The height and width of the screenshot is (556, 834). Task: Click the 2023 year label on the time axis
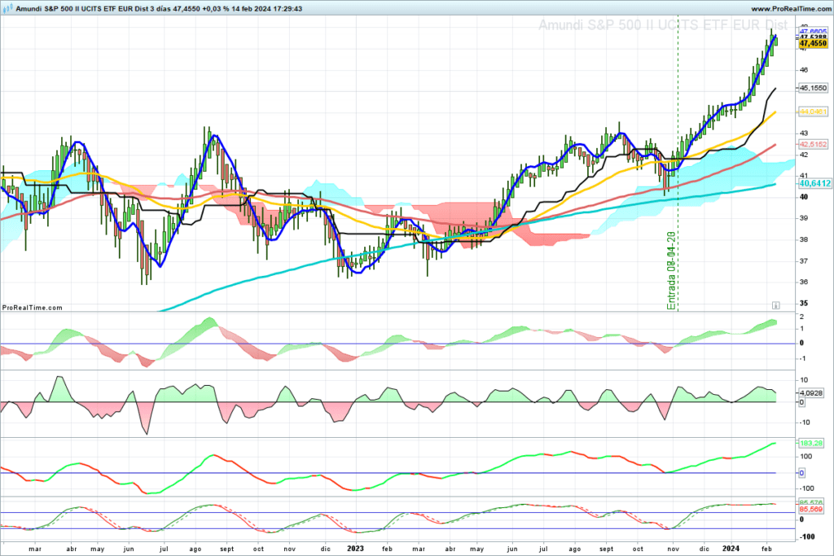[355, 549]
